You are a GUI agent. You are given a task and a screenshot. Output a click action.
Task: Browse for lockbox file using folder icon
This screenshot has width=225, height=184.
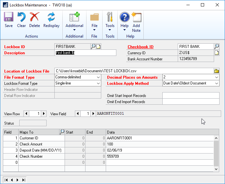tap(217, 71)
